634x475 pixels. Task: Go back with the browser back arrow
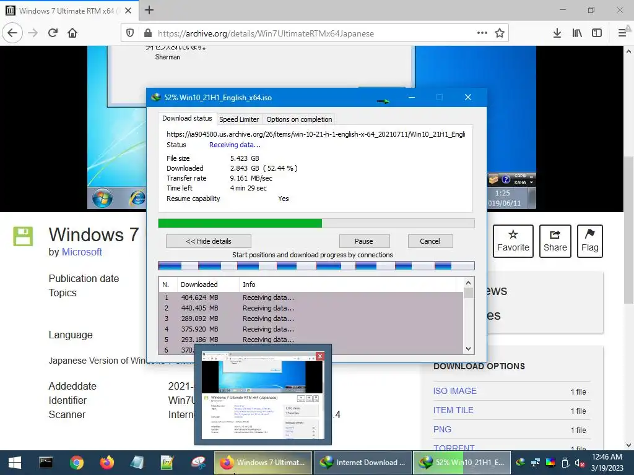coord(12,33)
